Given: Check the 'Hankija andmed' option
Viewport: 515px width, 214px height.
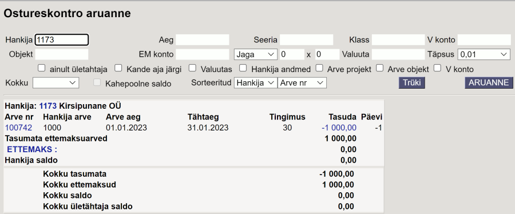Looking at the screenshot, I should 243,68.
